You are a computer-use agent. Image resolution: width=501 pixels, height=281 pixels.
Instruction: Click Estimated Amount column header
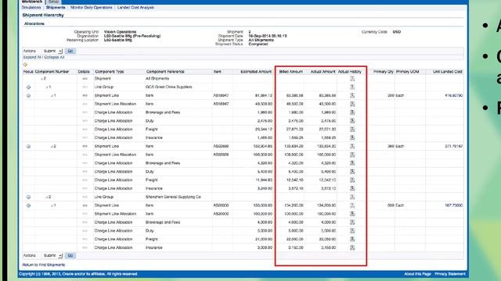click(256, 72)
